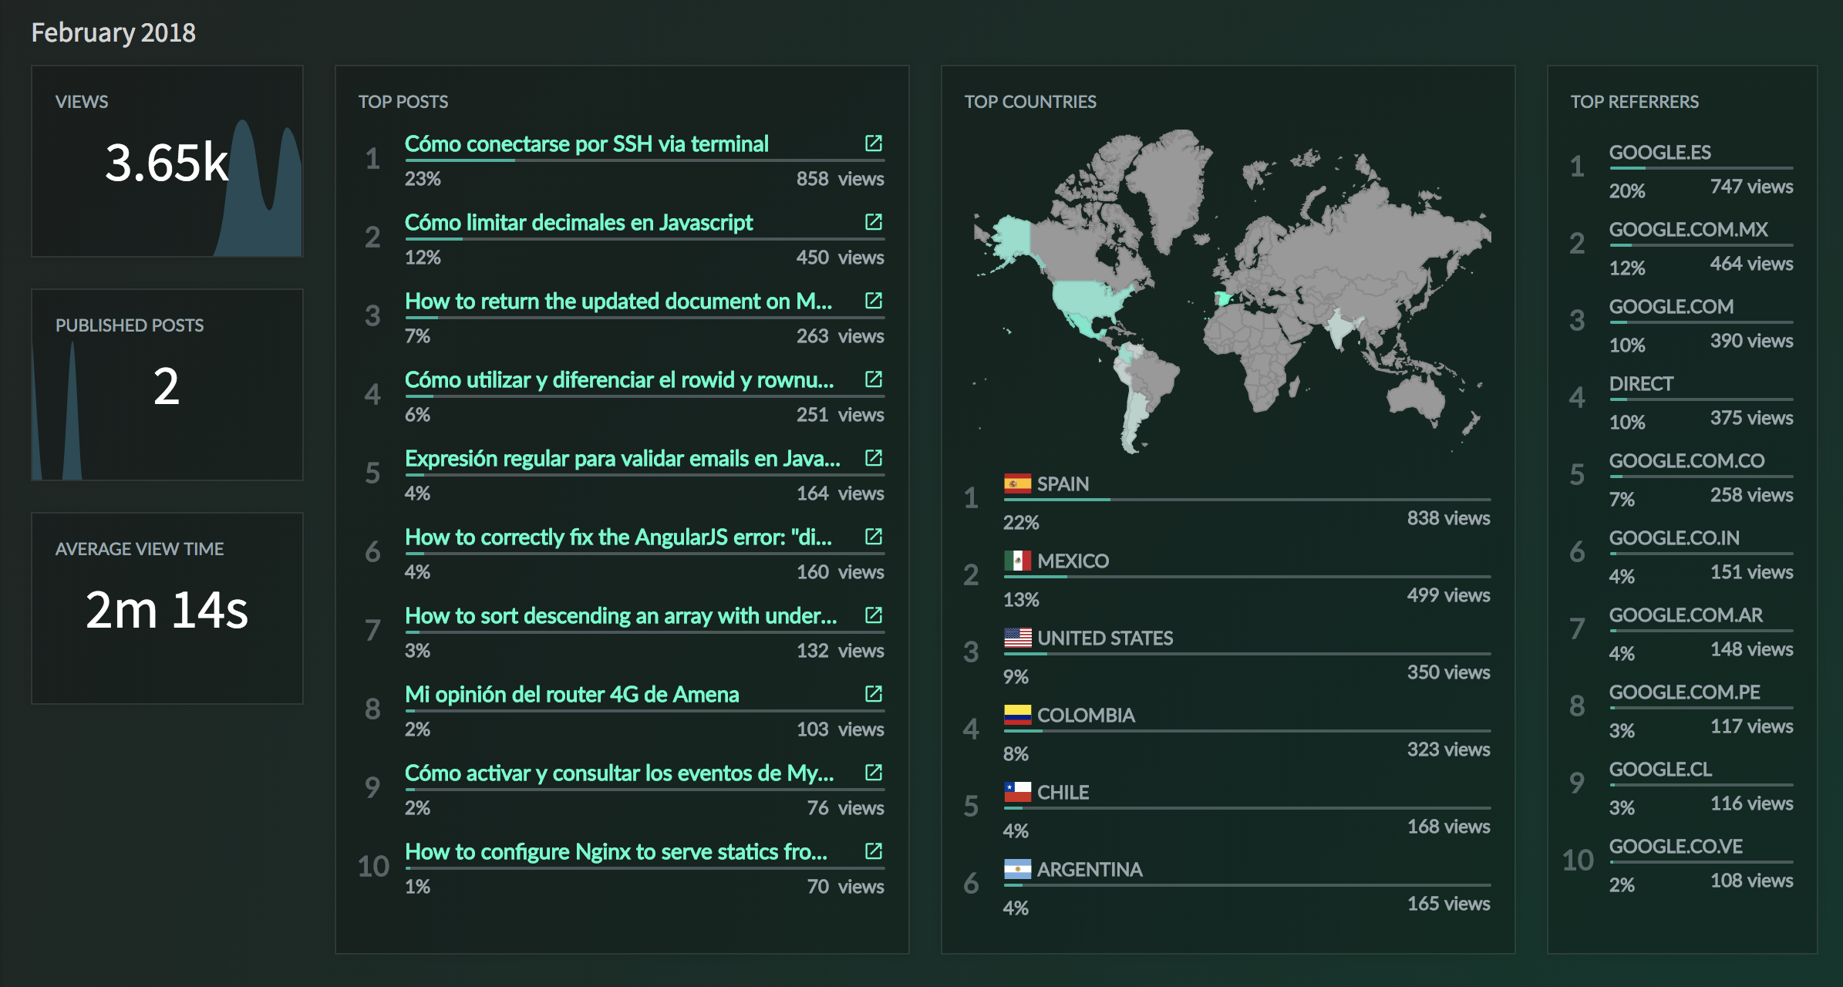Image resolution: width=1843 pixels, height=987 pixels.
Task: Click the world map in Top Countries
Action: pos(1231,291)
